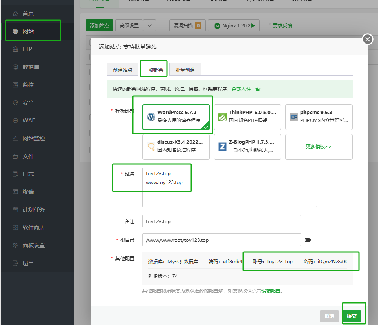The image size is (378, 325).
Task: Click the 漏洞扫描 button
Action: click(x=187, y=25)
